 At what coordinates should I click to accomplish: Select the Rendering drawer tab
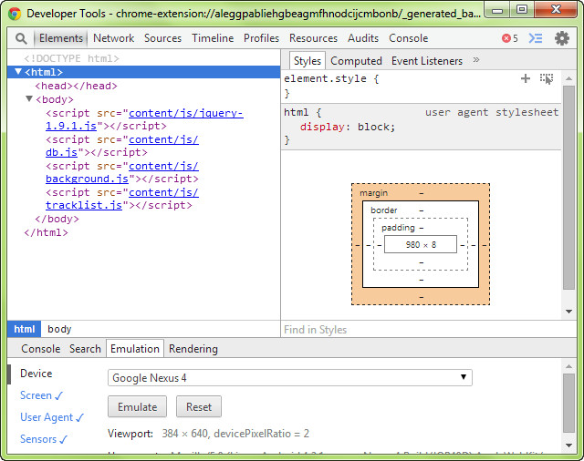[193, 349]
